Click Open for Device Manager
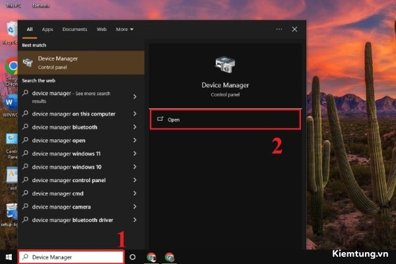 (225, 119)
